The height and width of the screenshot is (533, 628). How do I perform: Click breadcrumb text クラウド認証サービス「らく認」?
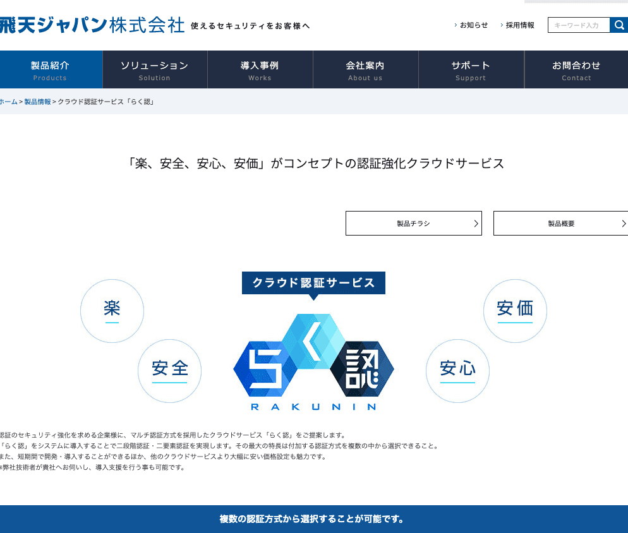(x=107, y=102)
